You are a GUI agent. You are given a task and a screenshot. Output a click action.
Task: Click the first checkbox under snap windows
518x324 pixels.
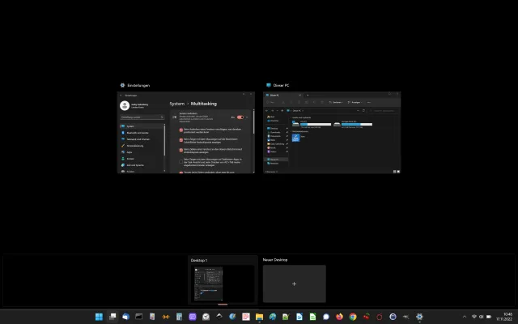tap(181, 130)
